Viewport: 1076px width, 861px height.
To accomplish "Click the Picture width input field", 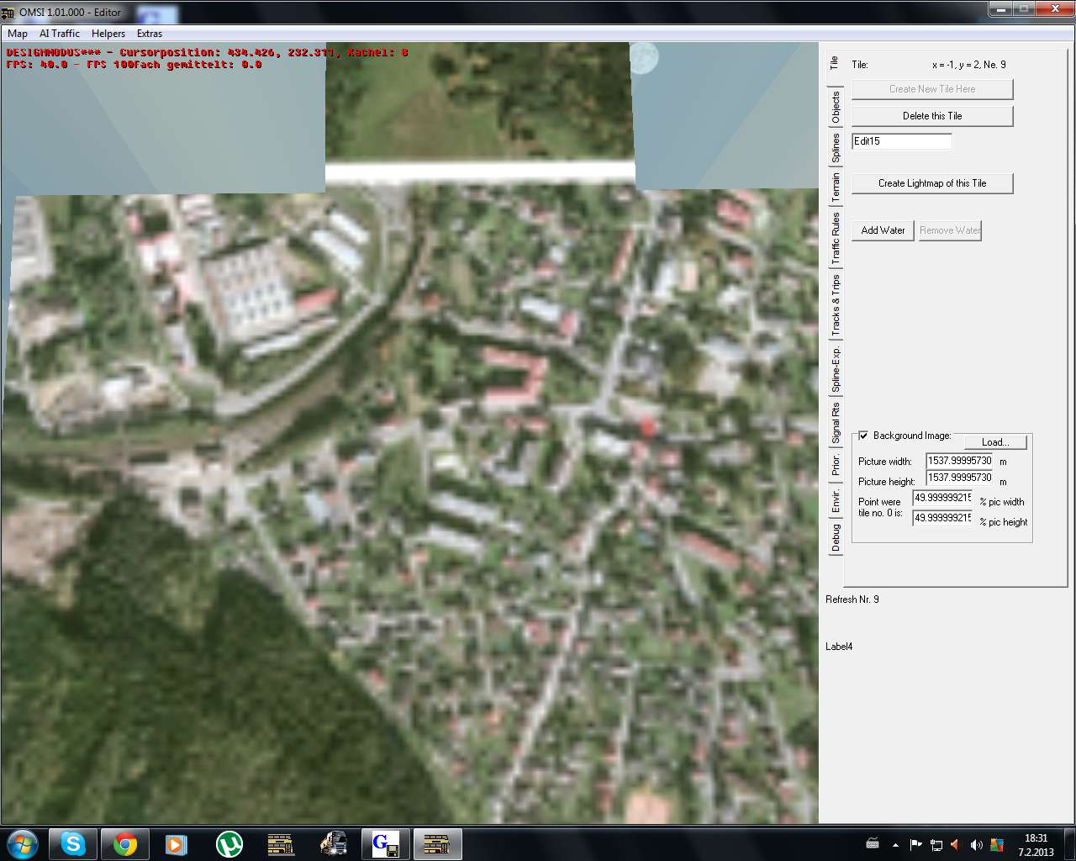I will click(959, 461).
